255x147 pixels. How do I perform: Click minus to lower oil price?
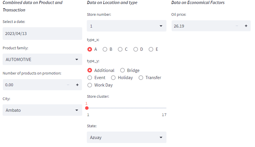pyautogui.click(x=237, y=26)
